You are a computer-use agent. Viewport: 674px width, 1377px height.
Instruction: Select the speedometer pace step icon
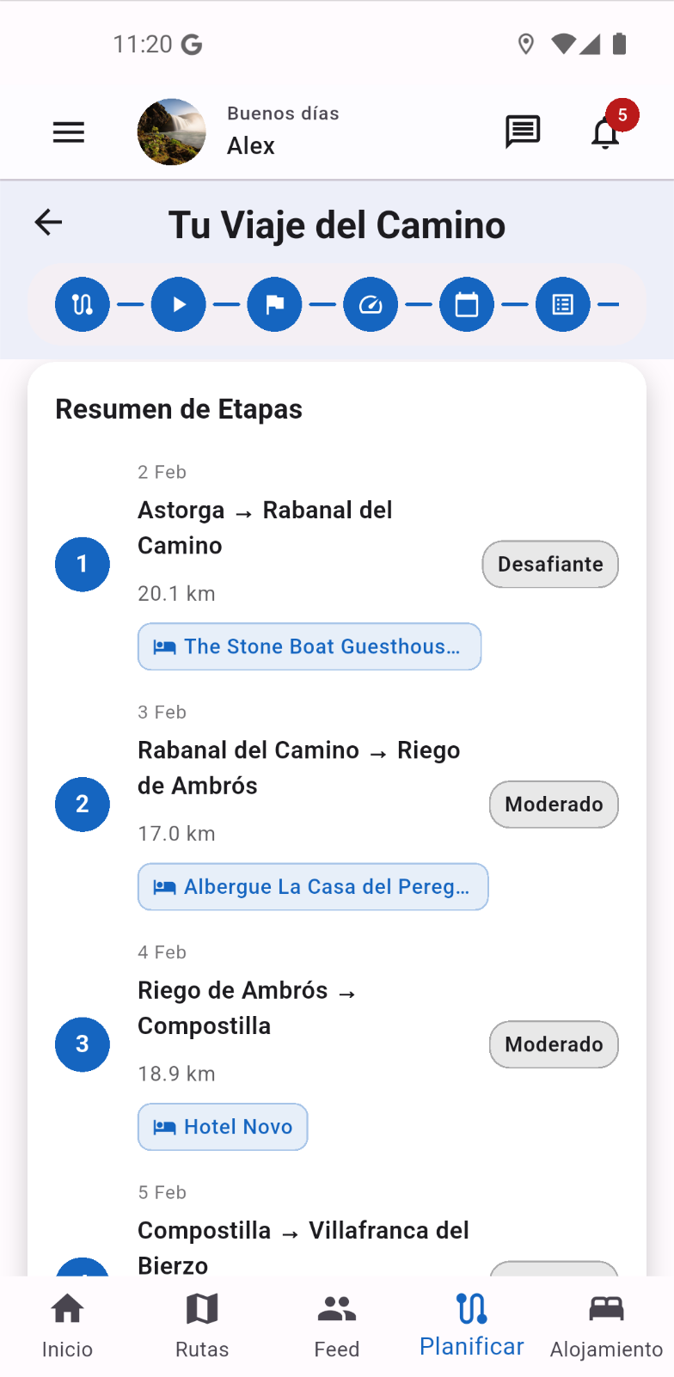tap(371, 304)
